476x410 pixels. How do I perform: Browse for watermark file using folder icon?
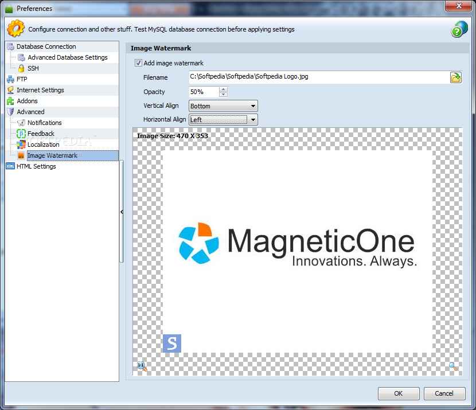tap(456, 77)
